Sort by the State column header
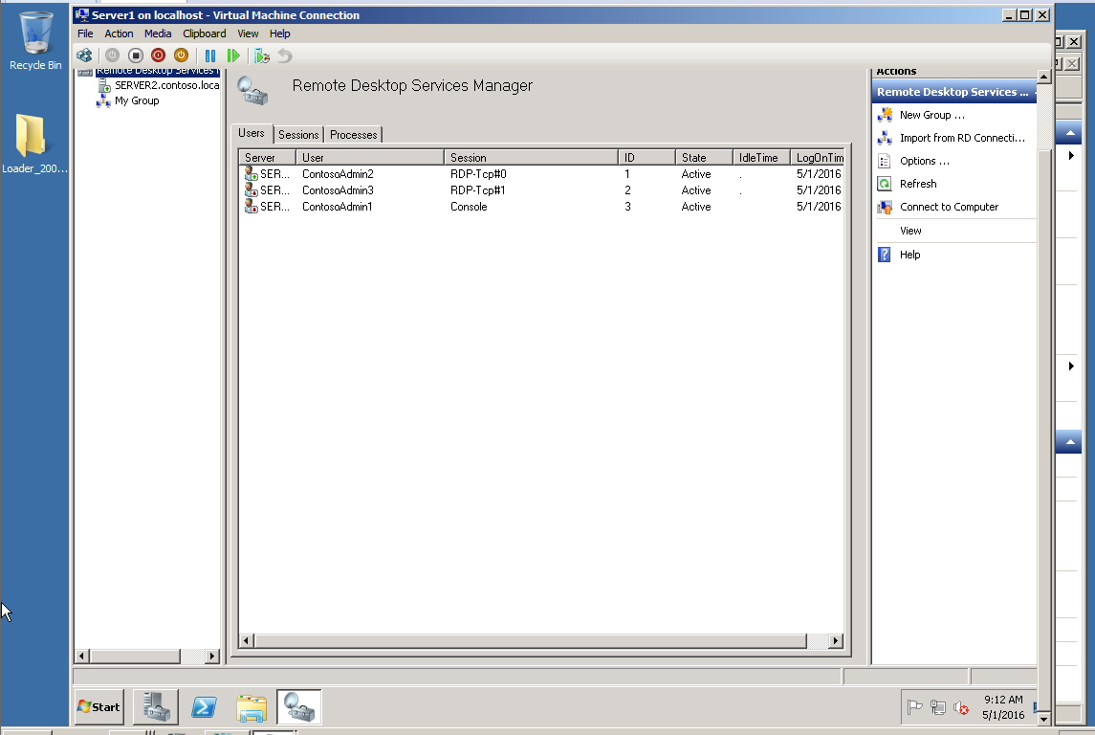The width and height of the screenshot is (1095, 735). pos(705,157)
